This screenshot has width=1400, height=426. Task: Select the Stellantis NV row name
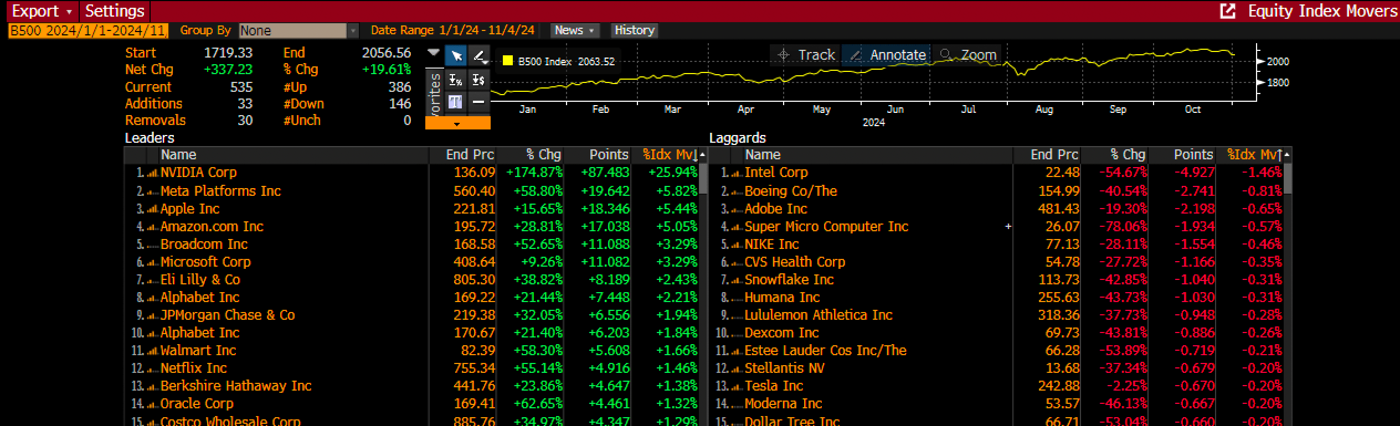[x=784, y=368]
